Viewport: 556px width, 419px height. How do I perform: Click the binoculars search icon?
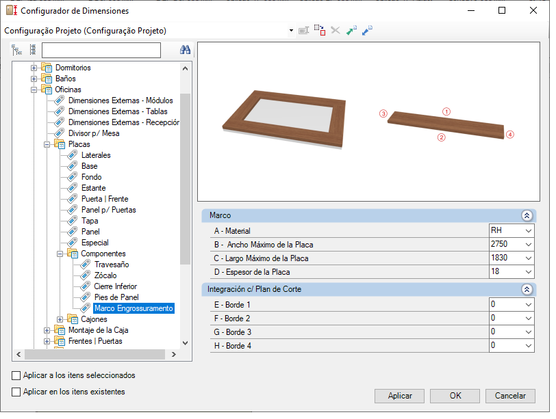pyautogui.click(x=185, y=50)
